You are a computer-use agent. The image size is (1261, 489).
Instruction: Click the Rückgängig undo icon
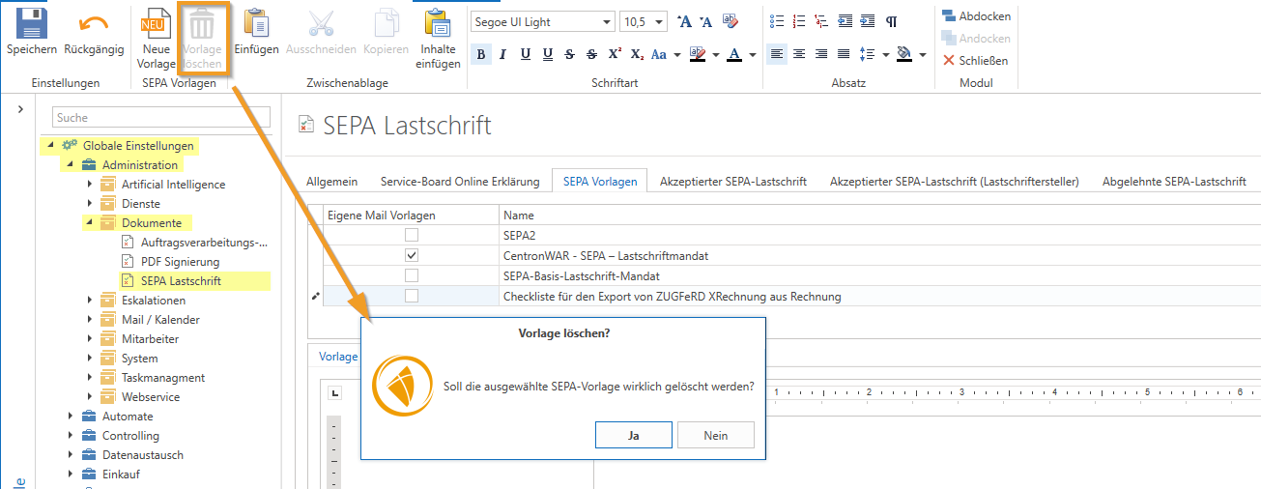tap(94, 24)
